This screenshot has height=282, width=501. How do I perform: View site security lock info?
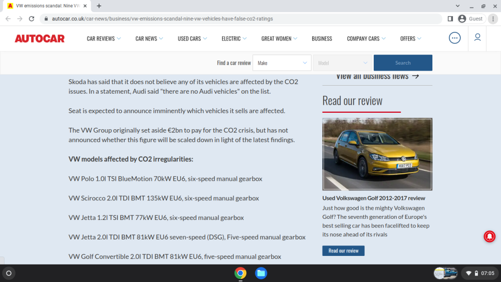46,19
